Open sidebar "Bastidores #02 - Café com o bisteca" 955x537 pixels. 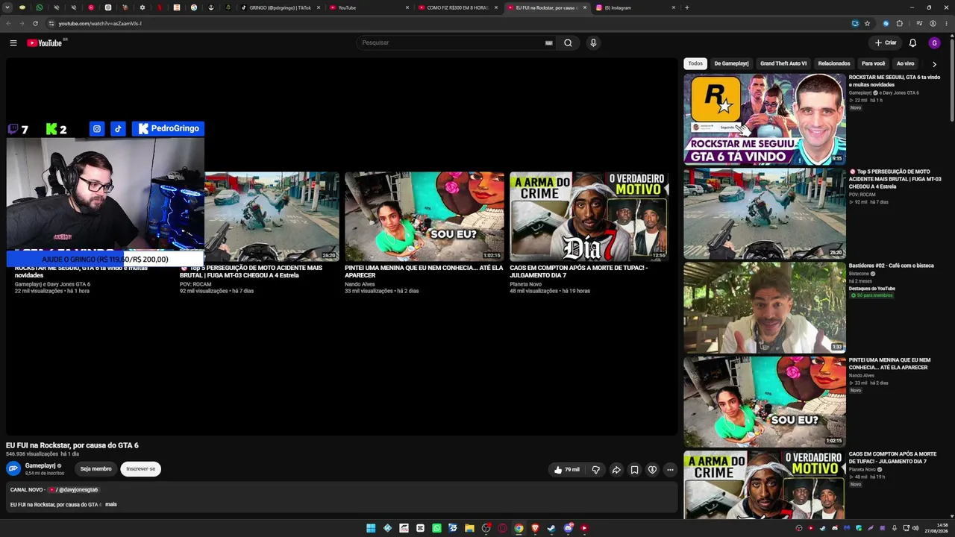click(891, 266)
